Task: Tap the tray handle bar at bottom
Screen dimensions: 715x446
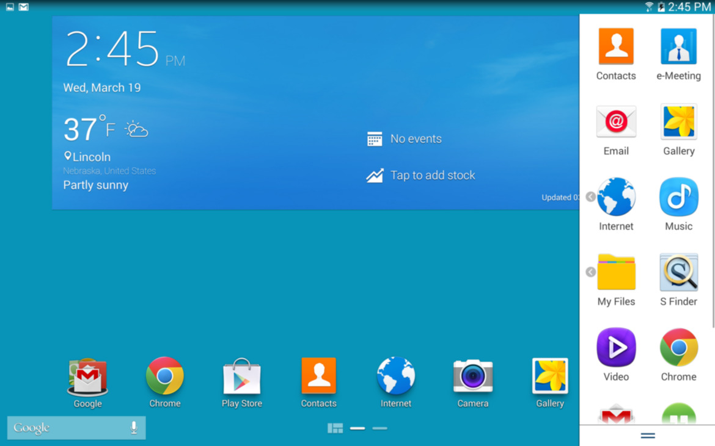Action: [x=648, y=436]
